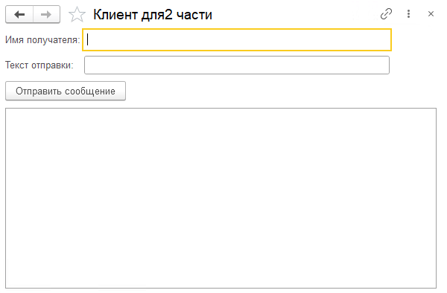Get a link using the chain icon
This screenshot has width=447, height=293.
386,13
